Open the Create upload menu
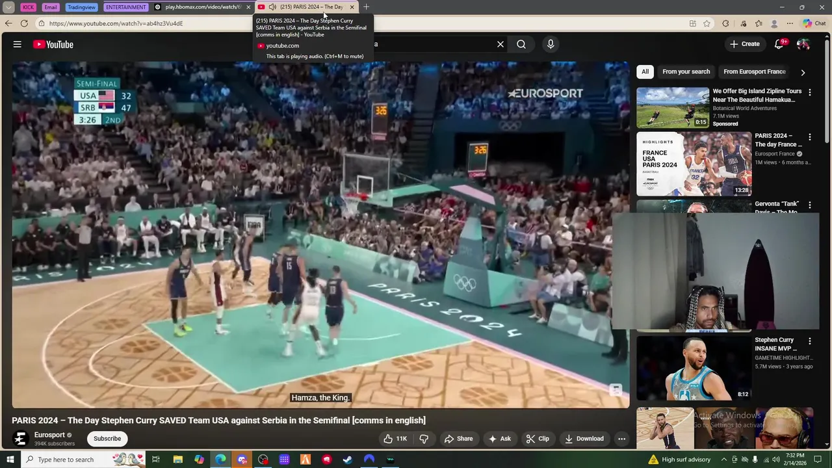This screenshot has width=832, height=468. pos(744,44)
